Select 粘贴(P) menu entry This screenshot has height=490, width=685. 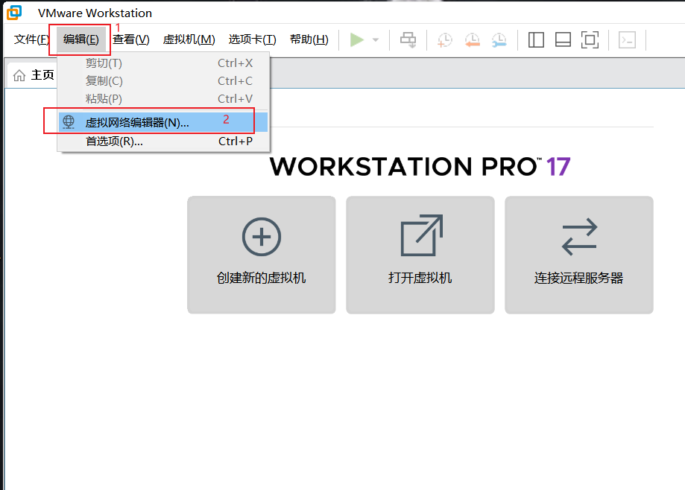163,99
